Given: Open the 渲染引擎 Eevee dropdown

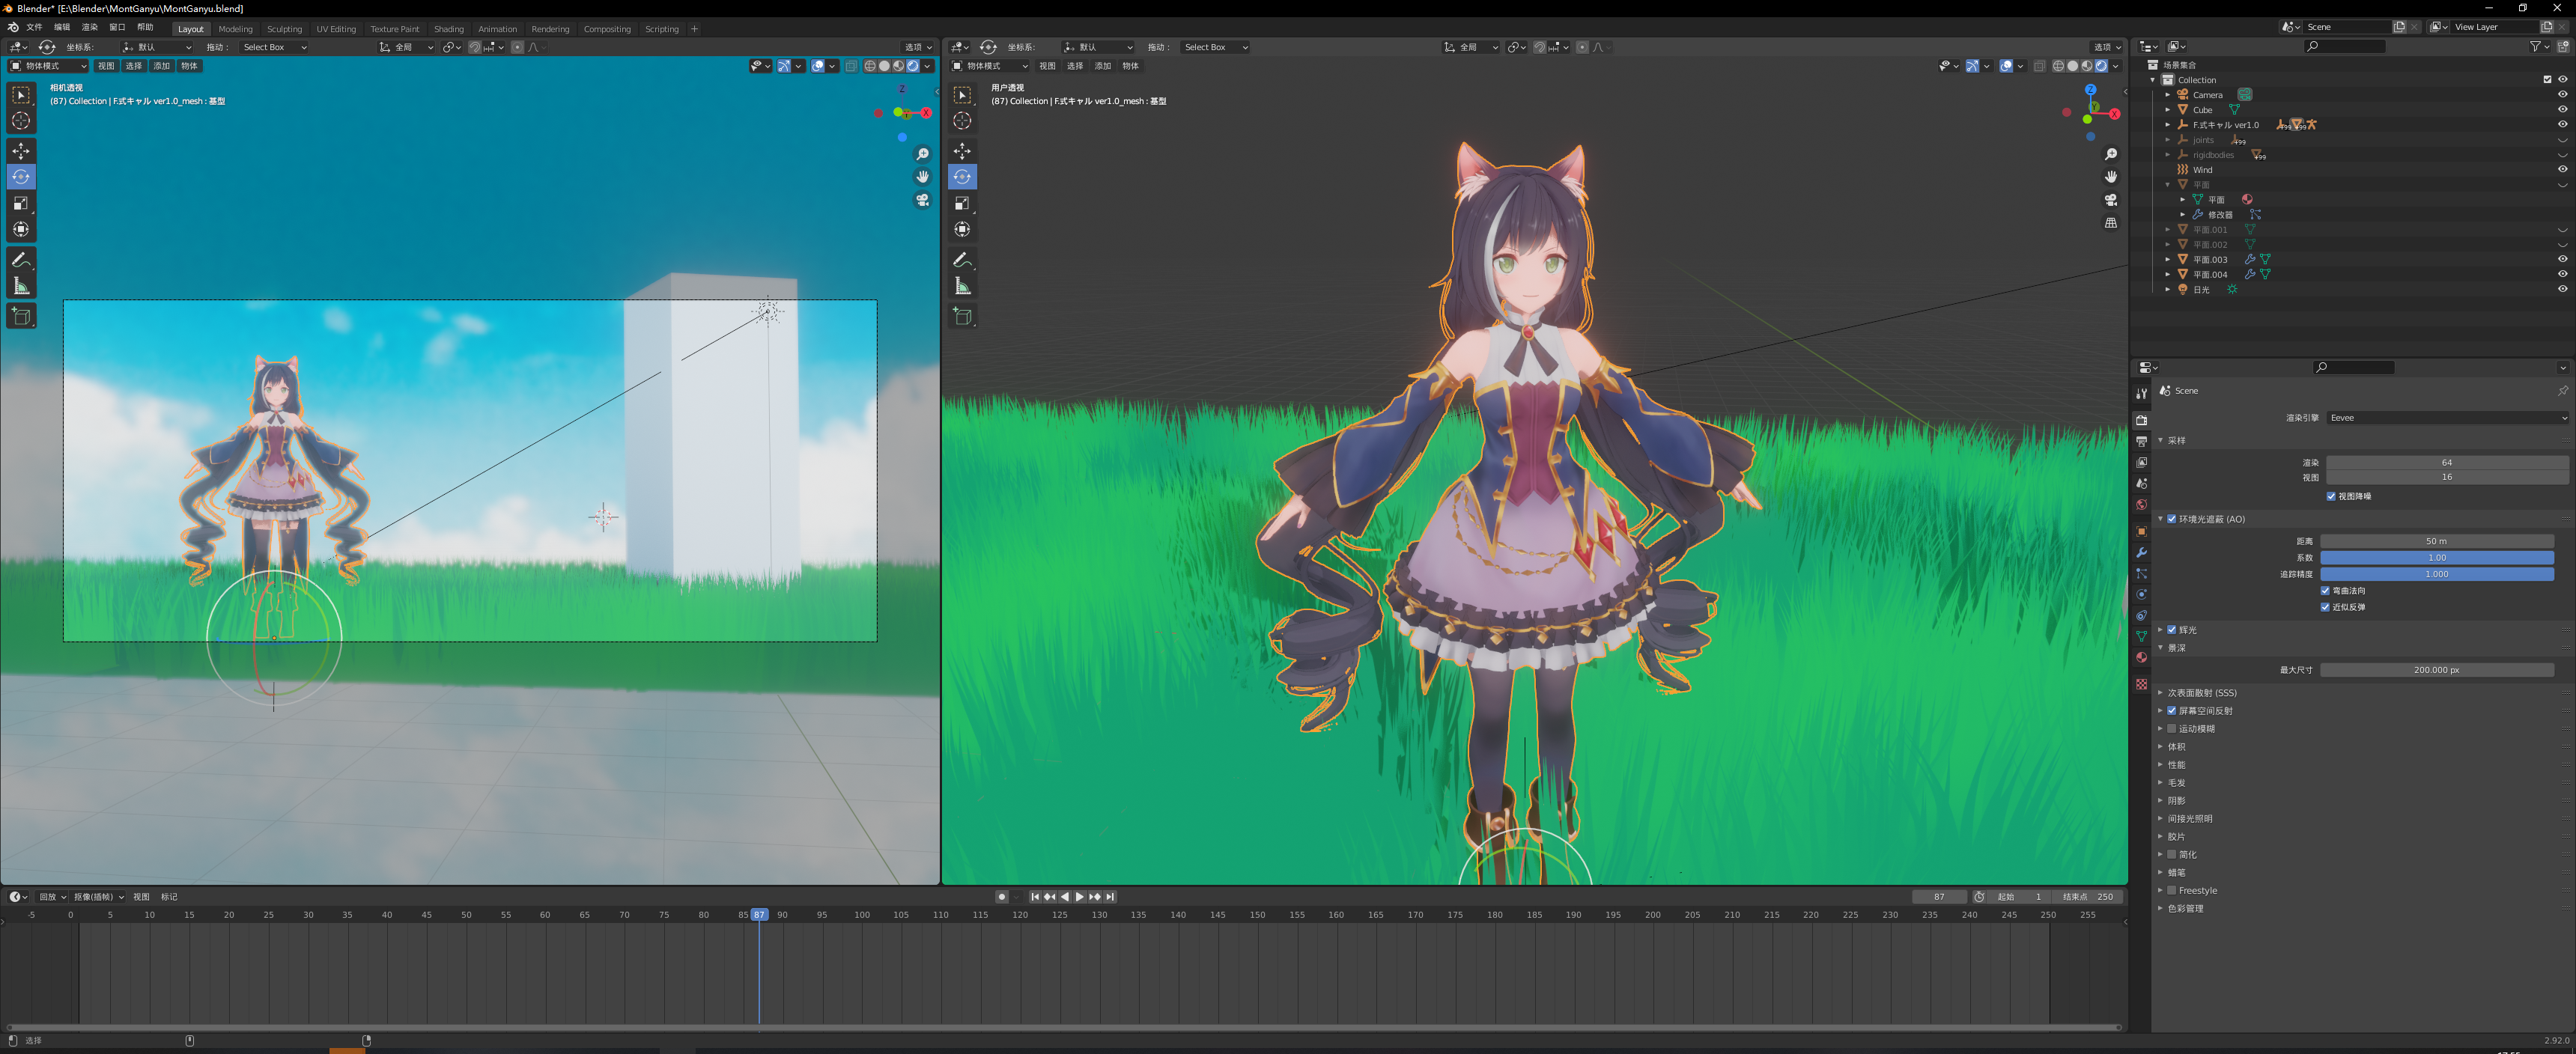Looking at the screenshot, I should pos(2447,418).
